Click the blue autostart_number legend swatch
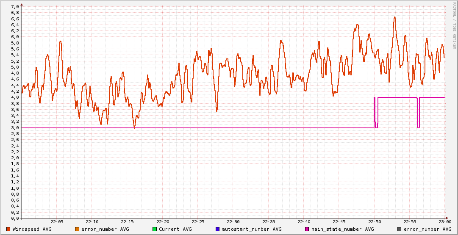The image size is (458, 235). (x=217, y=229)
